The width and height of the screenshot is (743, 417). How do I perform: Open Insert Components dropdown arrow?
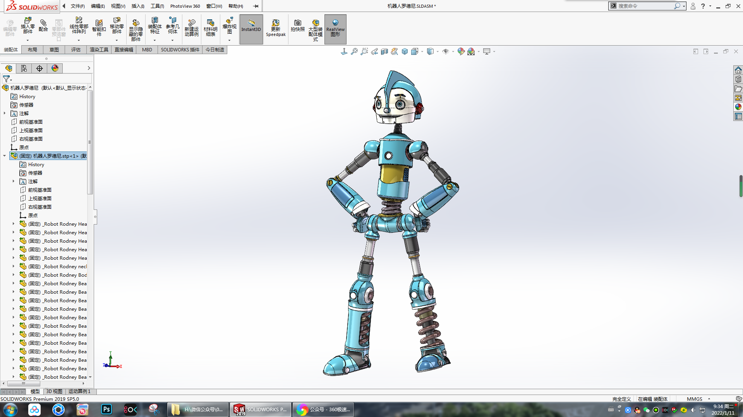[x=27, y=40]
